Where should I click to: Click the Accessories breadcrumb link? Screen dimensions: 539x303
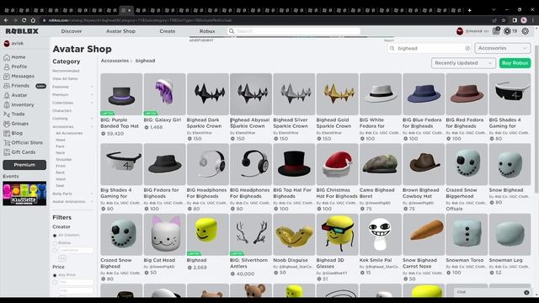pos(115,61)
